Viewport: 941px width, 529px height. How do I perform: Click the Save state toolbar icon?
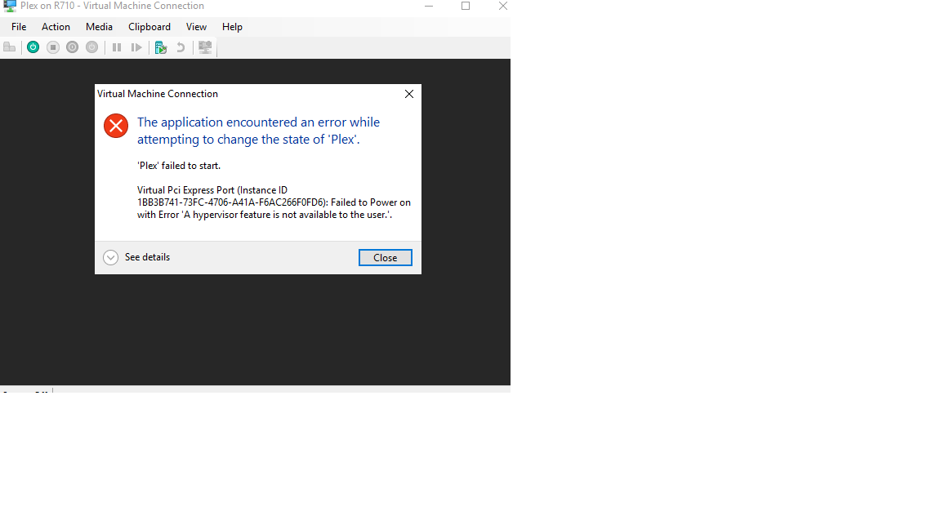tap(91, 47)
